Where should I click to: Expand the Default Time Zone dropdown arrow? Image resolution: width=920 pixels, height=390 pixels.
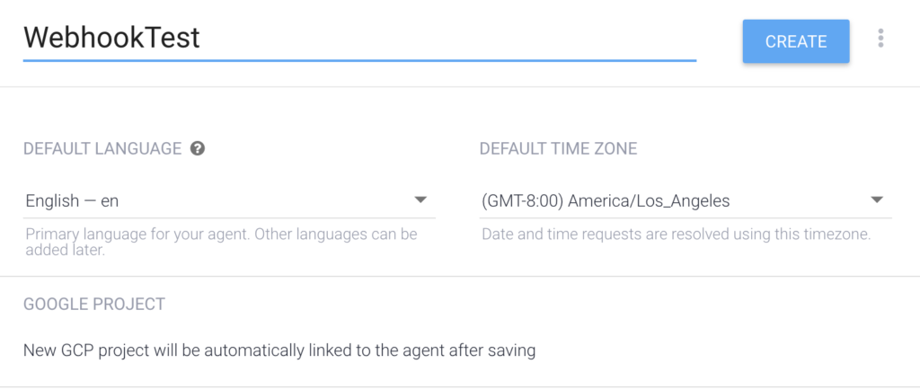pos(877,199)
